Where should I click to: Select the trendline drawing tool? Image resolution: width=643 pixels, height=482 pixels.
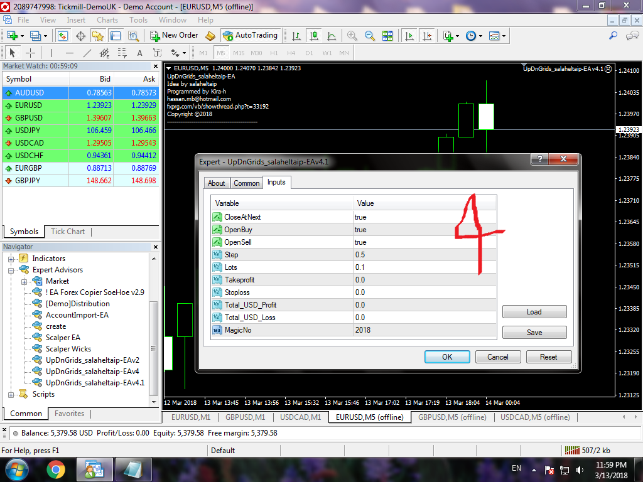point(87,53)
